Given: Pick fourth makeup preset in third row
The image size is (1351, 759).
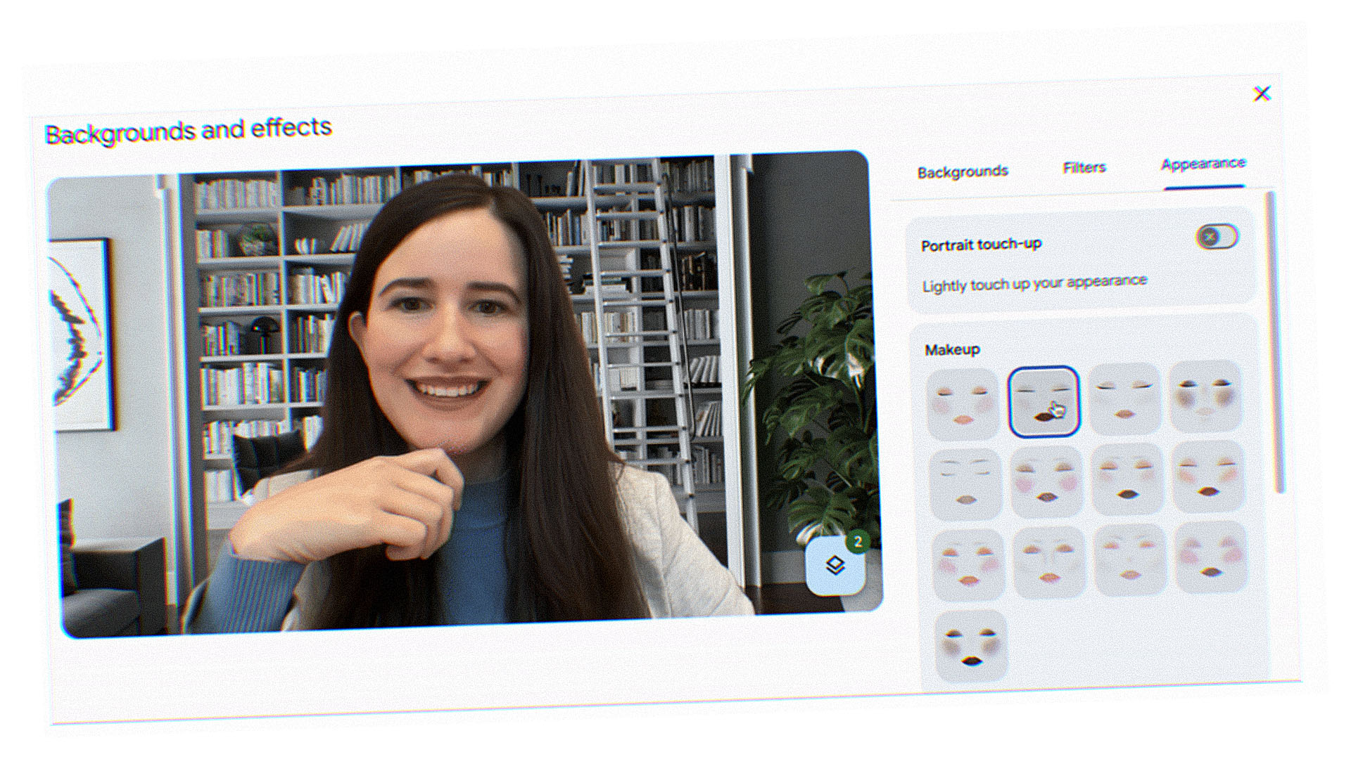Looking at the screenshot, I should point(1211,557).
